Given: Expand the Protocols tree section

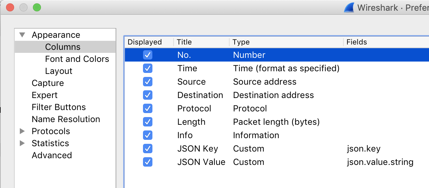Looking at the screenshot, I should tap(22, 131).
